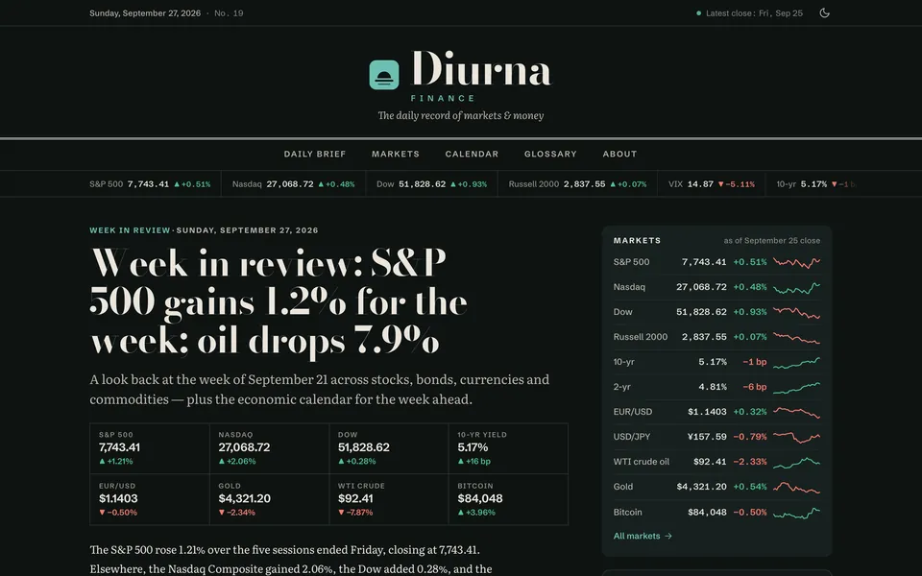
Task: Click the 'as of September 25 close' note
Action: [x=772, y=240]
